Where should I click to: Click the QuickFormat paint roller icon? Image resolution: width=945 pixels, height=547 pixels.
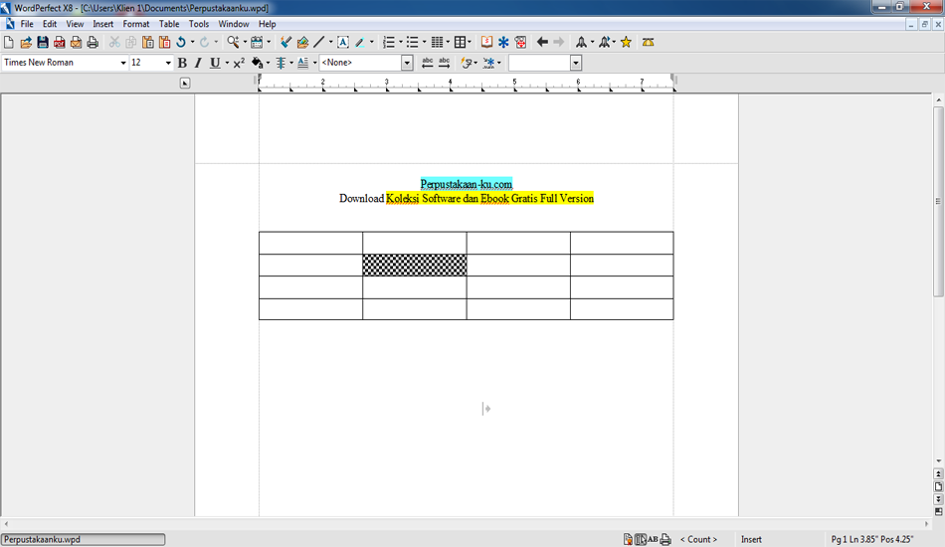(285, 42)
